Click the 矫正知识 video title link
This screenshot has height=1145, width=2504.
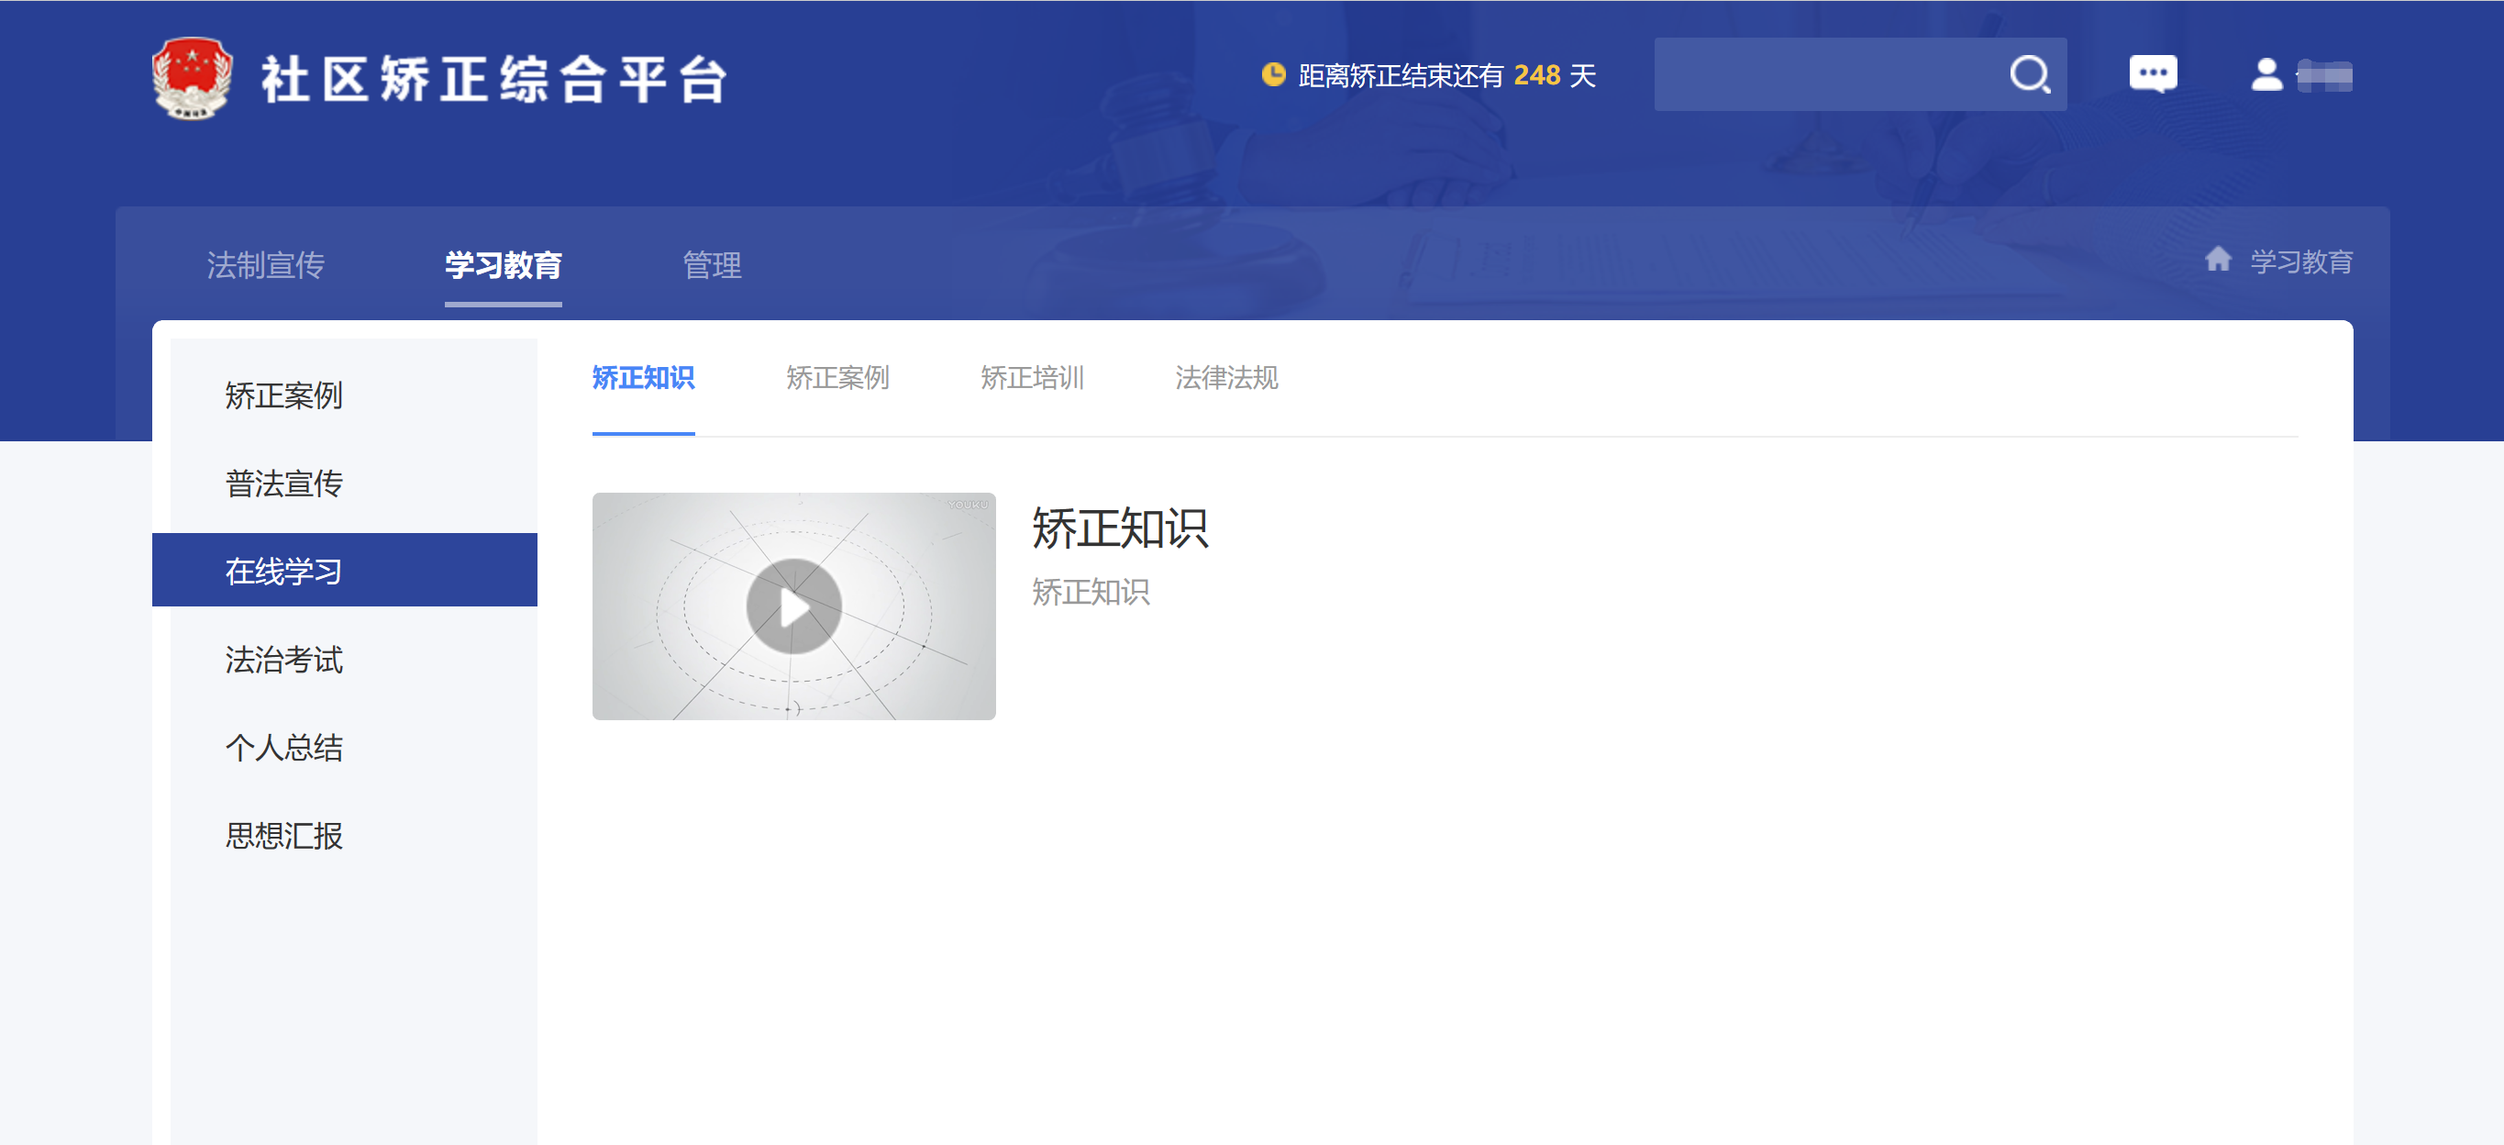pyautogui.click(x=1119, y=528)
